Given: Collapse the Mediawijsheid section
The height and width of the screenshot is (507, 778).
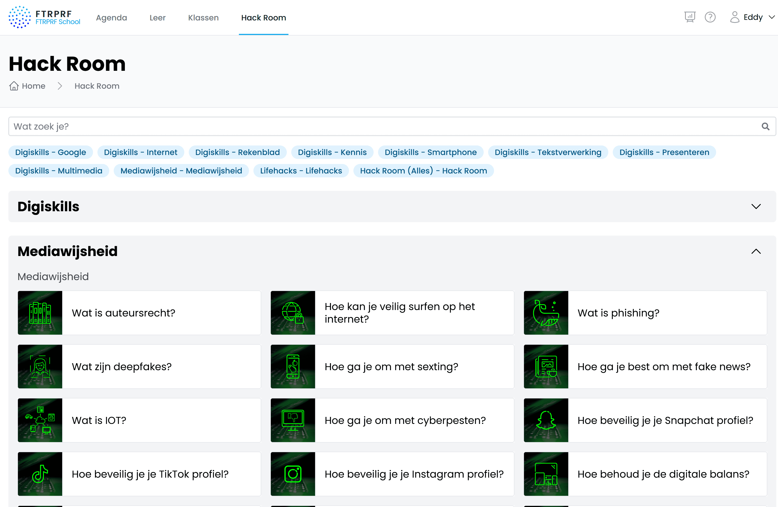Looking at the screenshot, I should (756, 251).
